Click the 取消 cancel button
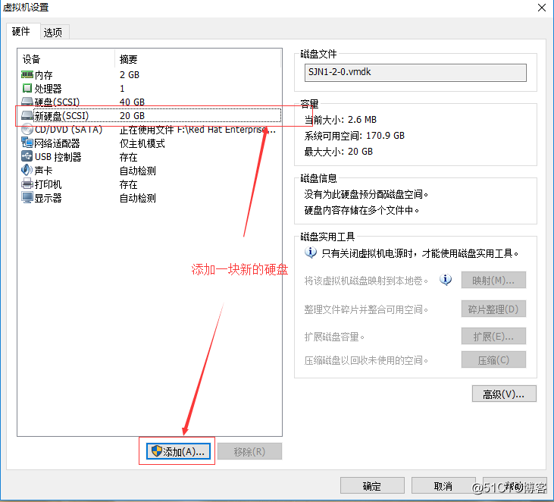This screenshot has height=502, width=554. click(x=443, y=486)
